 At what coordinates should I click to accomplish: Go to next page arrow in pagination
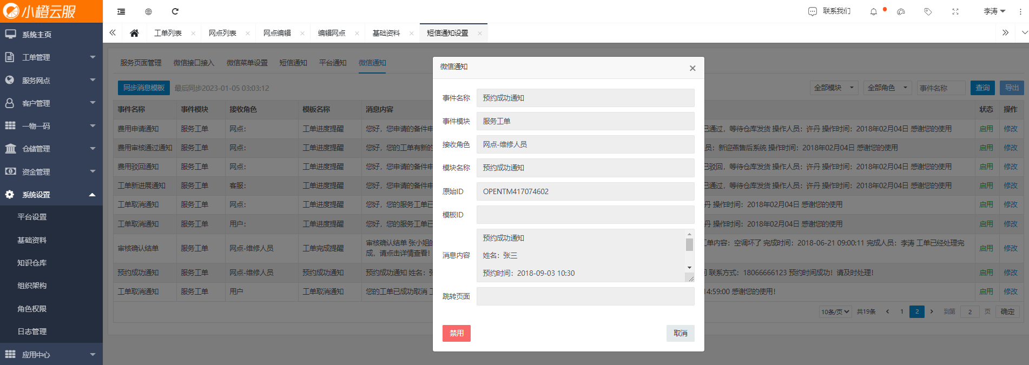click(932, 311)
